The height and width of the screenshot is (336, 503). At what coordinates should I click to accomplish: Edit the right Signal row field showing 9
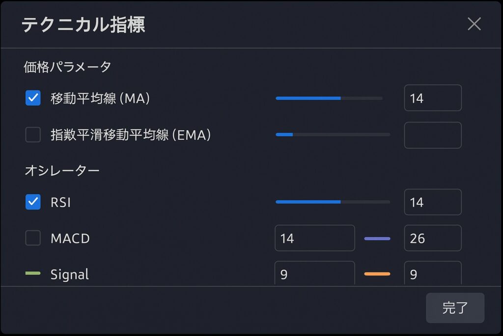[433, 273]
